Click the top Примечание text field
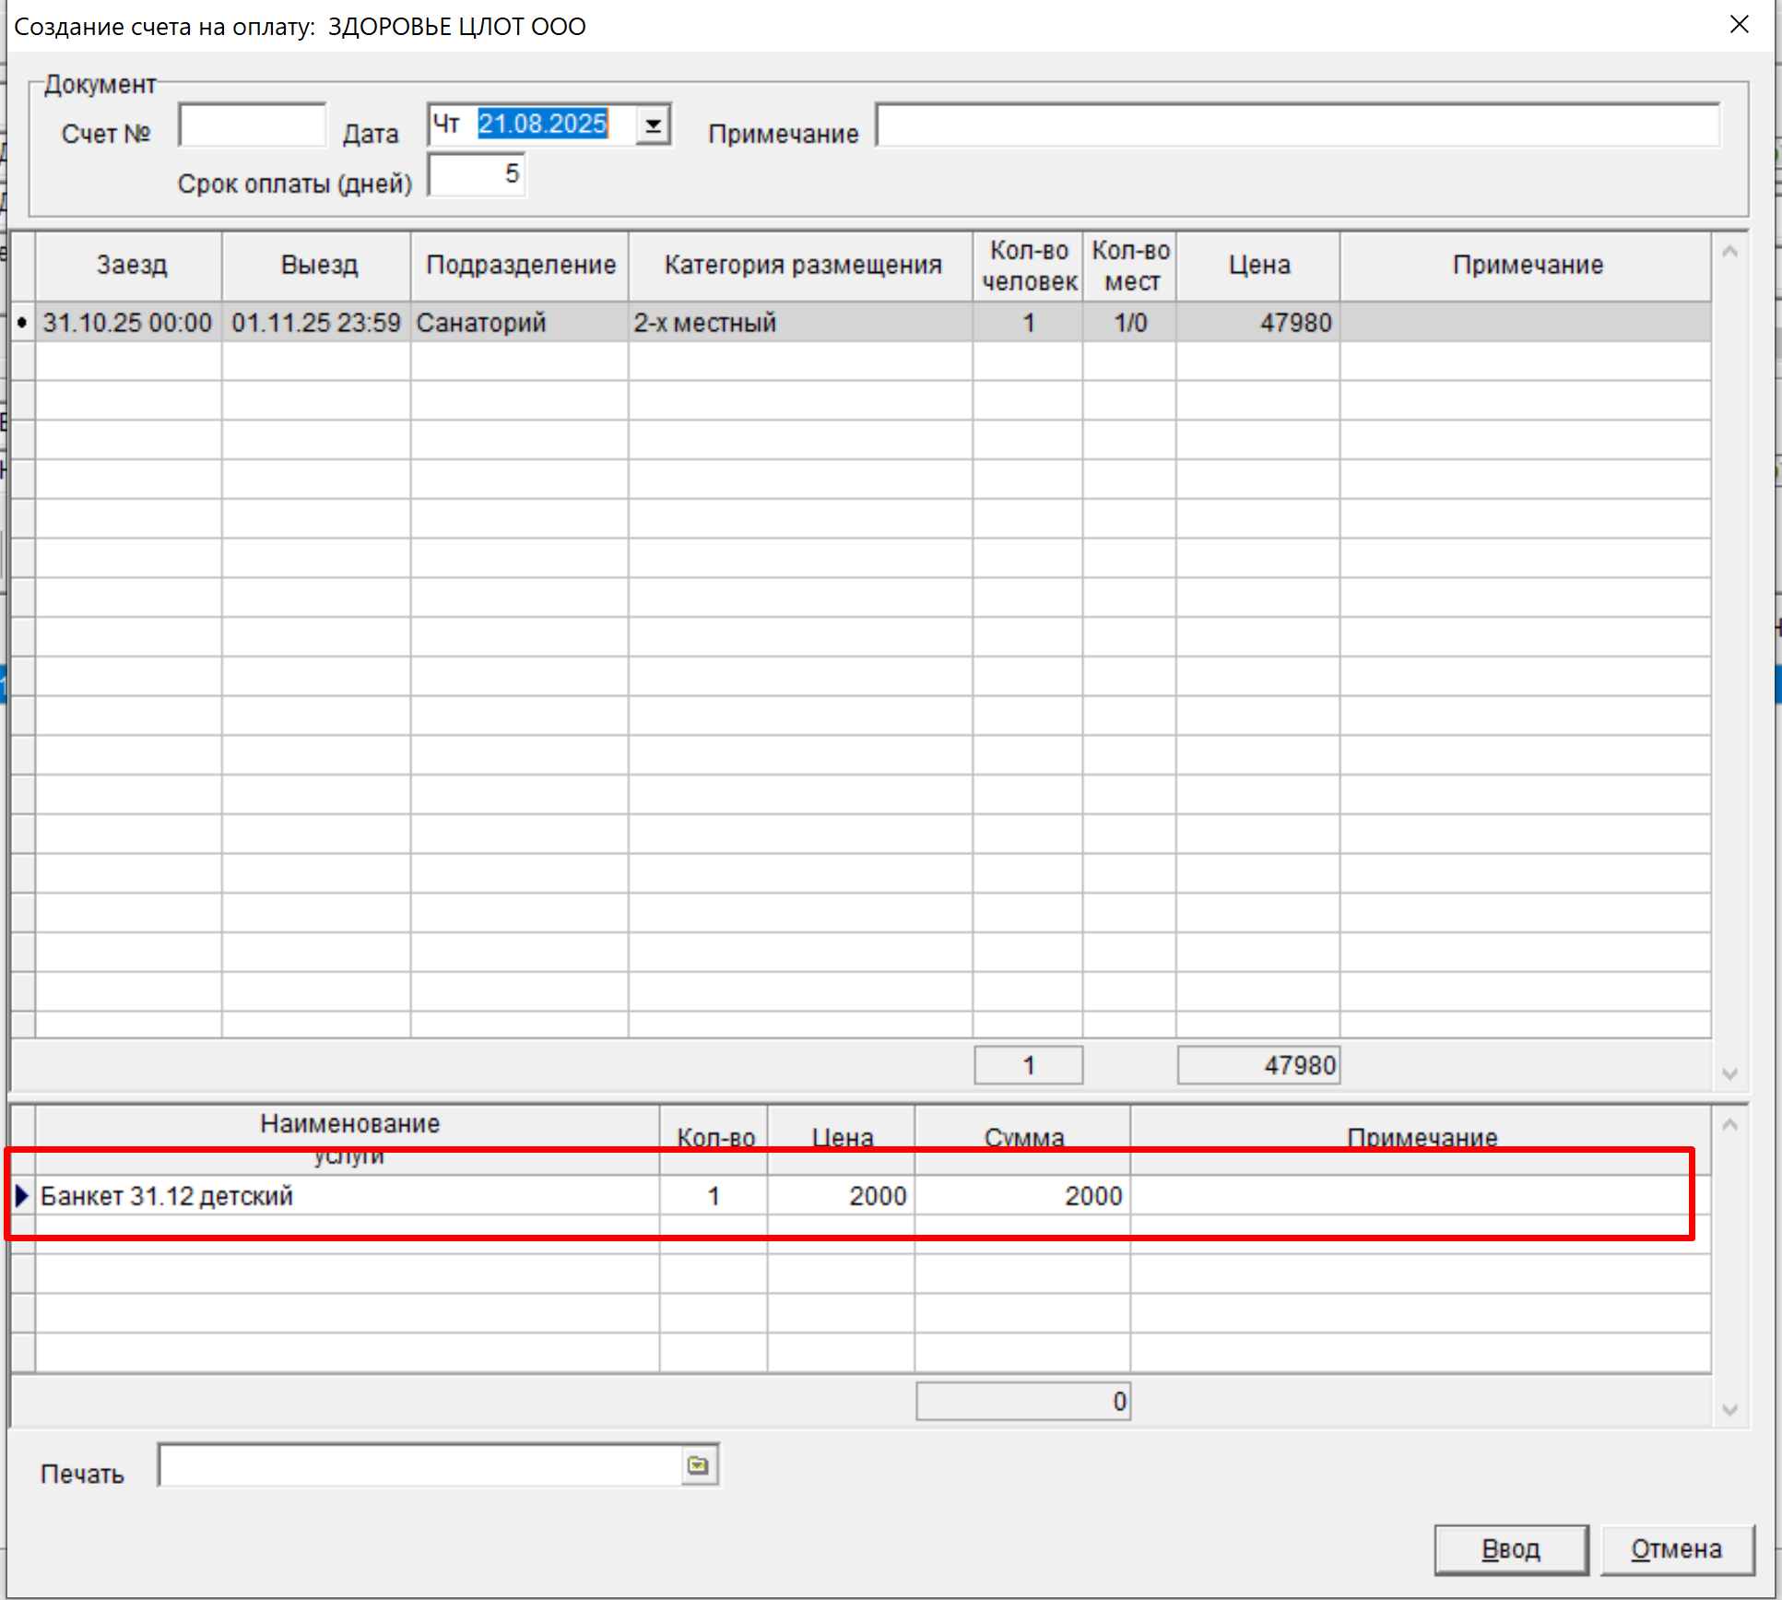Image resolution: width=1782 pixels, height=1600 pixels. pyautogui.click(x=1296, y=126)
